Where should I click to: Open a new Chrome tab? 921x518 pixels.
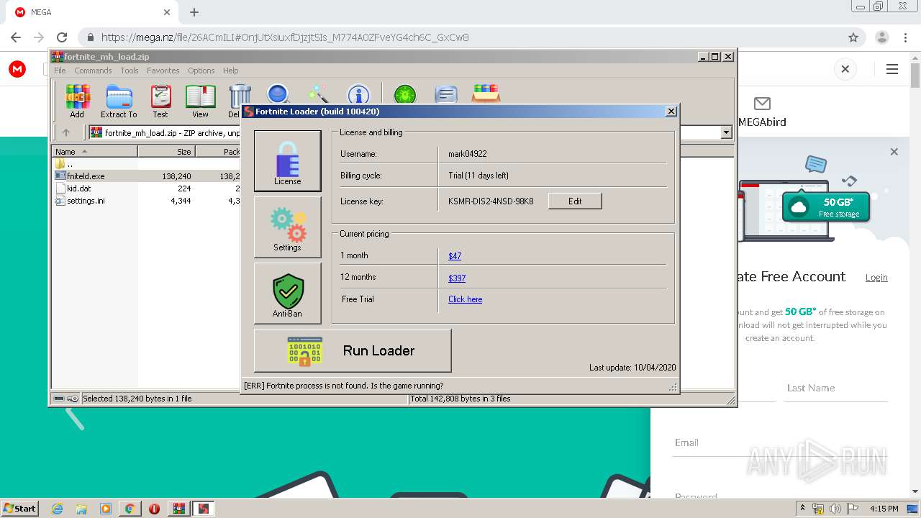194,12
